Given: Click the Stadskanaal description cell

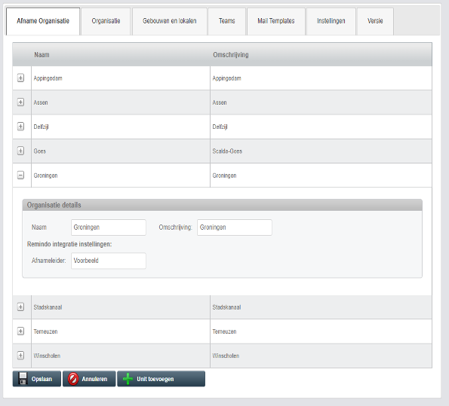Looking at the screenshot, I should point(321,307).
